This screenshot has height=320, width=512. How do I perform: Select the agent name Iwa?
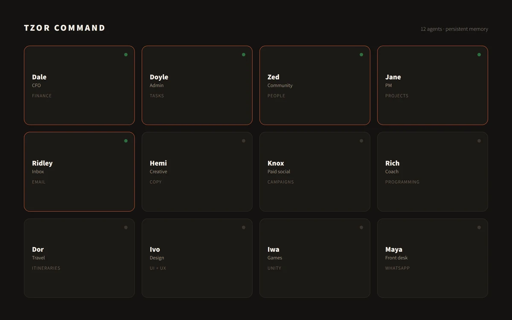(273, 250)
